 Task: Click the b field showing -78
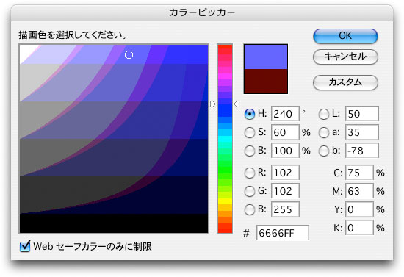362,151
